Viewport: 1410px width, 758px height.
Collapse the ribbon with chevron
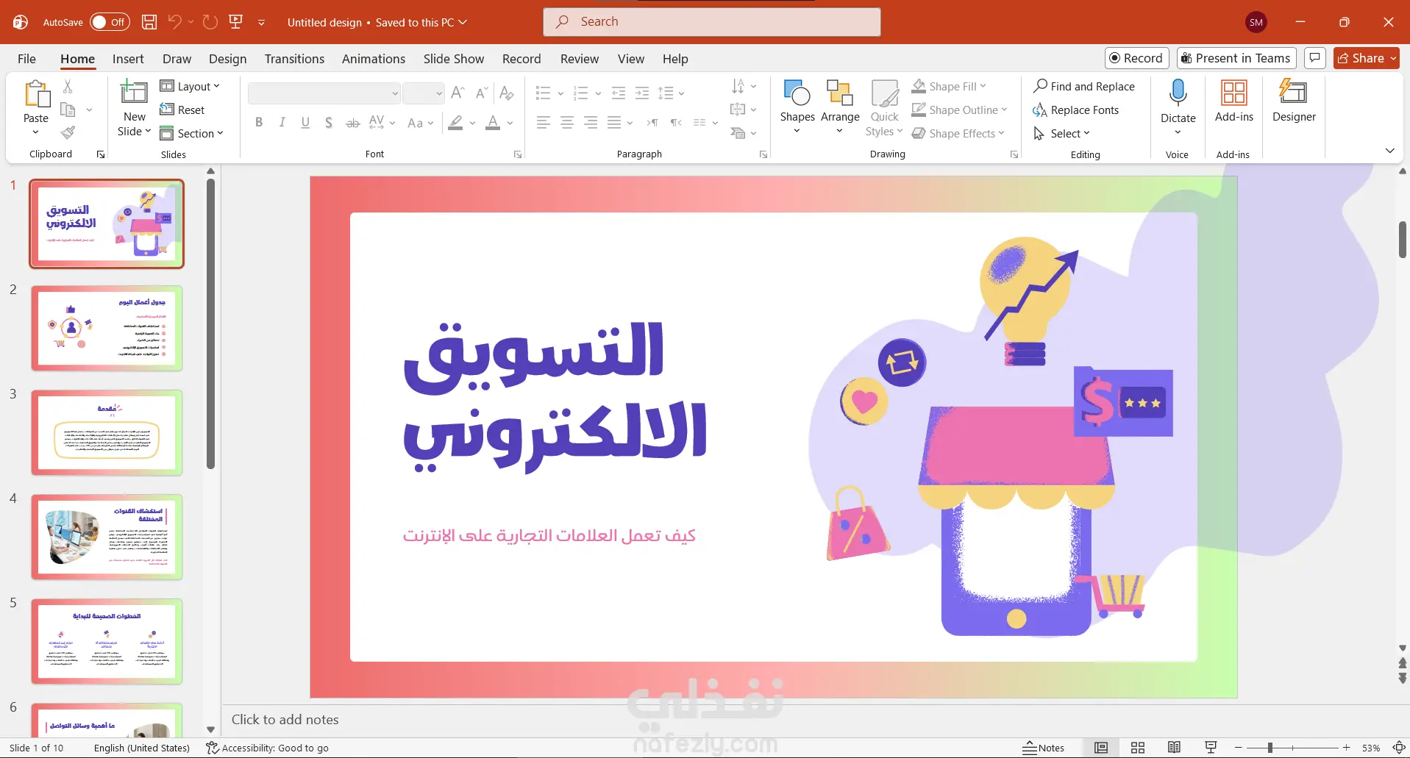pos(1389,151)
